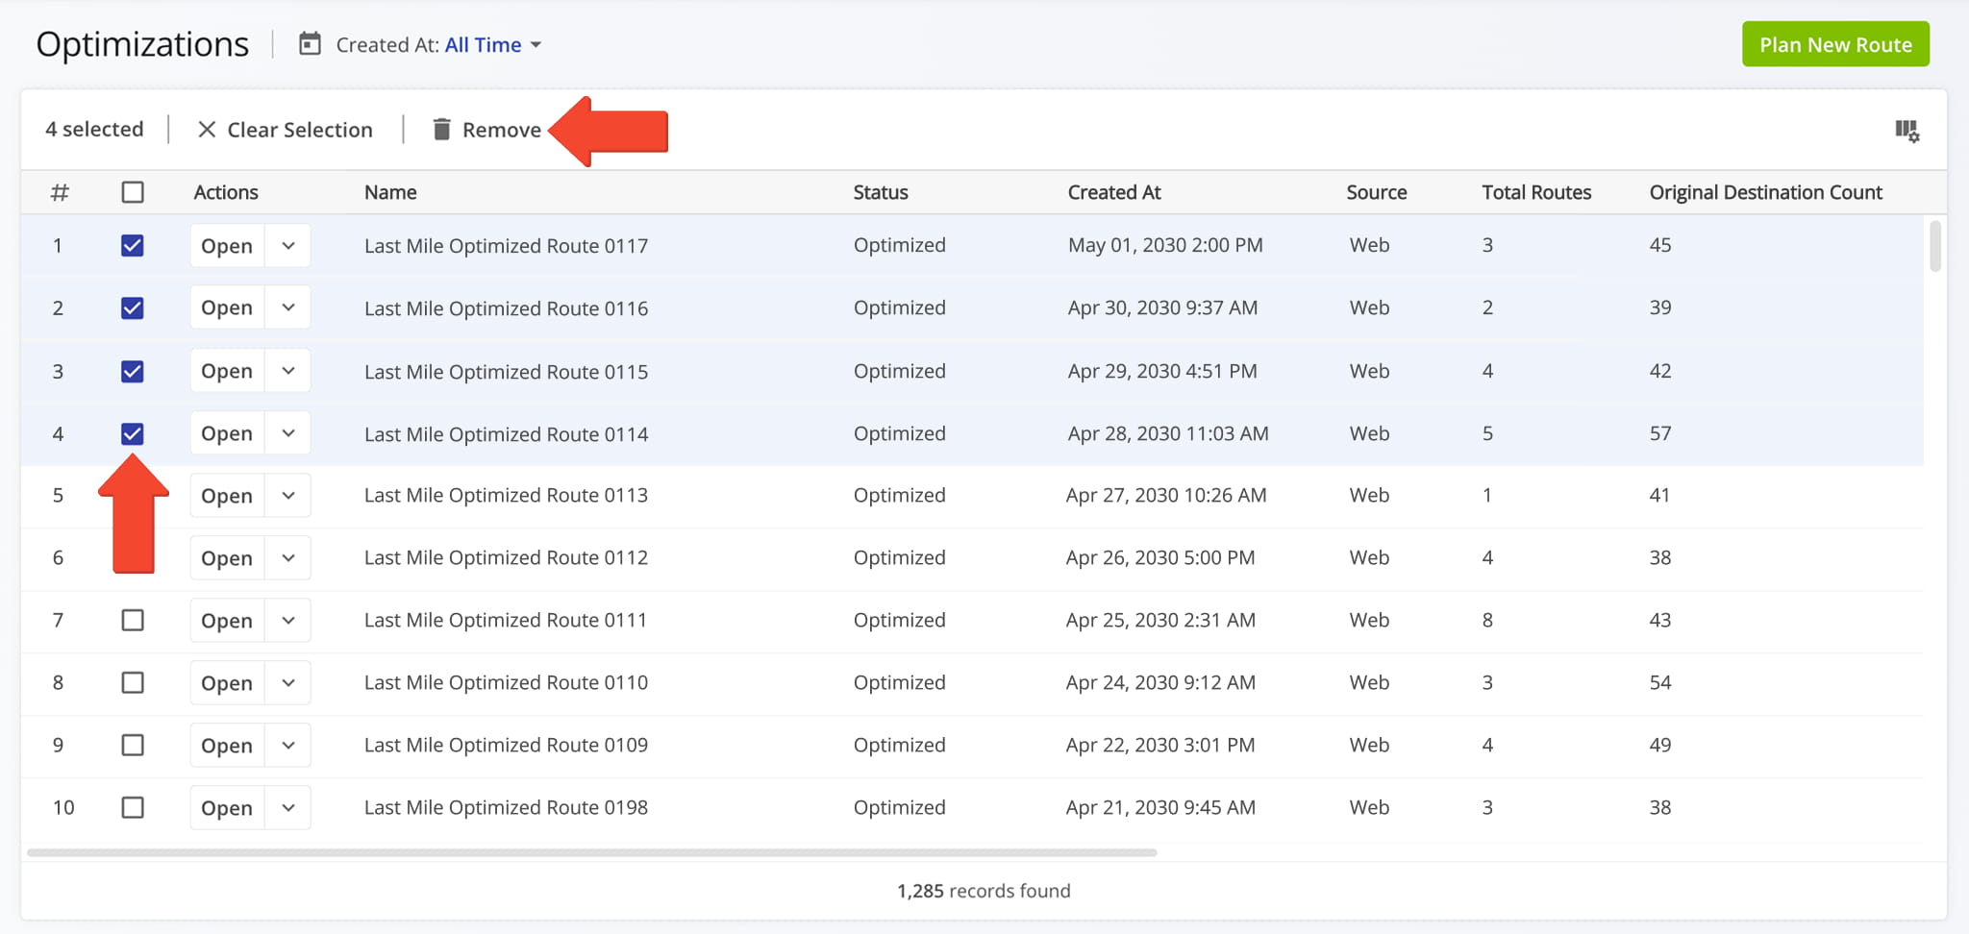The image size is (1969, 934).
Task: Expand actions dropdown for Route 0109
Action: (x=287, y=746)
